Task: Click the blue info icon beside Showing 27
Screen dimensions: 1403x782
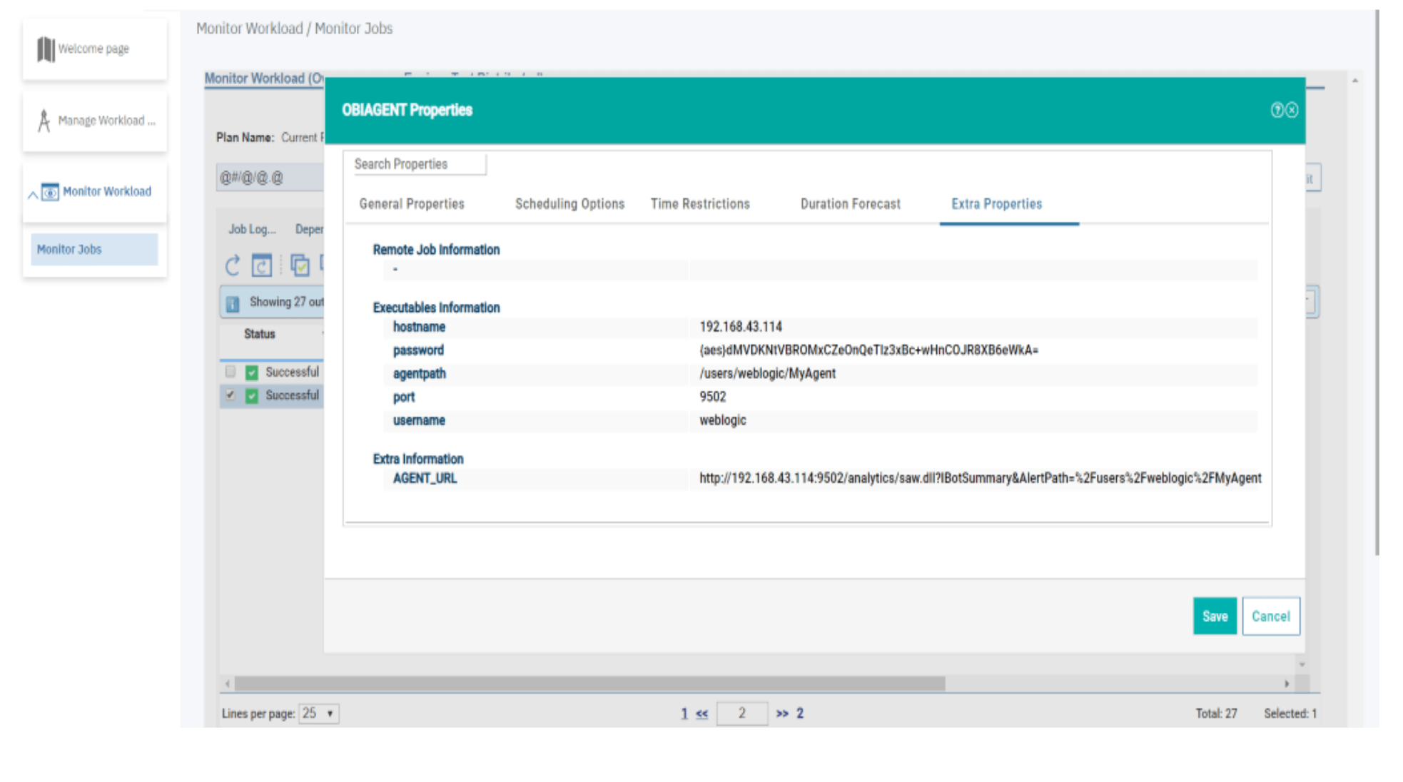Action: [x=233, y=303]
